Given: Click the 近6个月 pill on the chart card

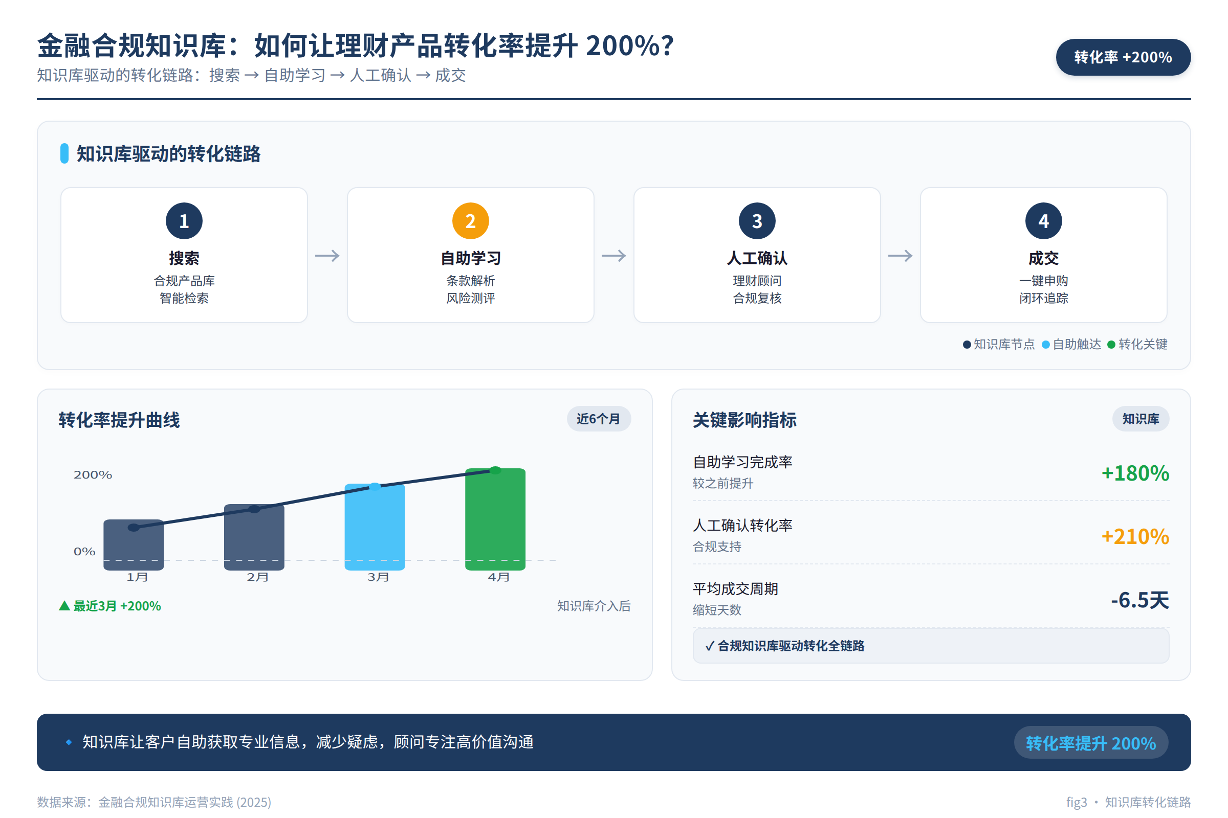Looking at the screenshot, I should click(x=599, y=419).
